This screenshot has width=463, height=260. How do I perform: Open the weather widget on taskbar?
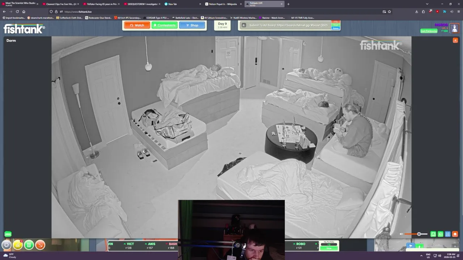point(10,256)
